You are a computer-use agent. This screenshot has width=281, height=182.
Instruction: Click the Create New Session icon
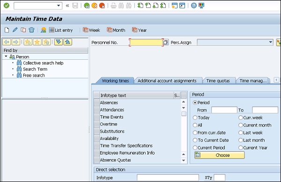point(174,6)
